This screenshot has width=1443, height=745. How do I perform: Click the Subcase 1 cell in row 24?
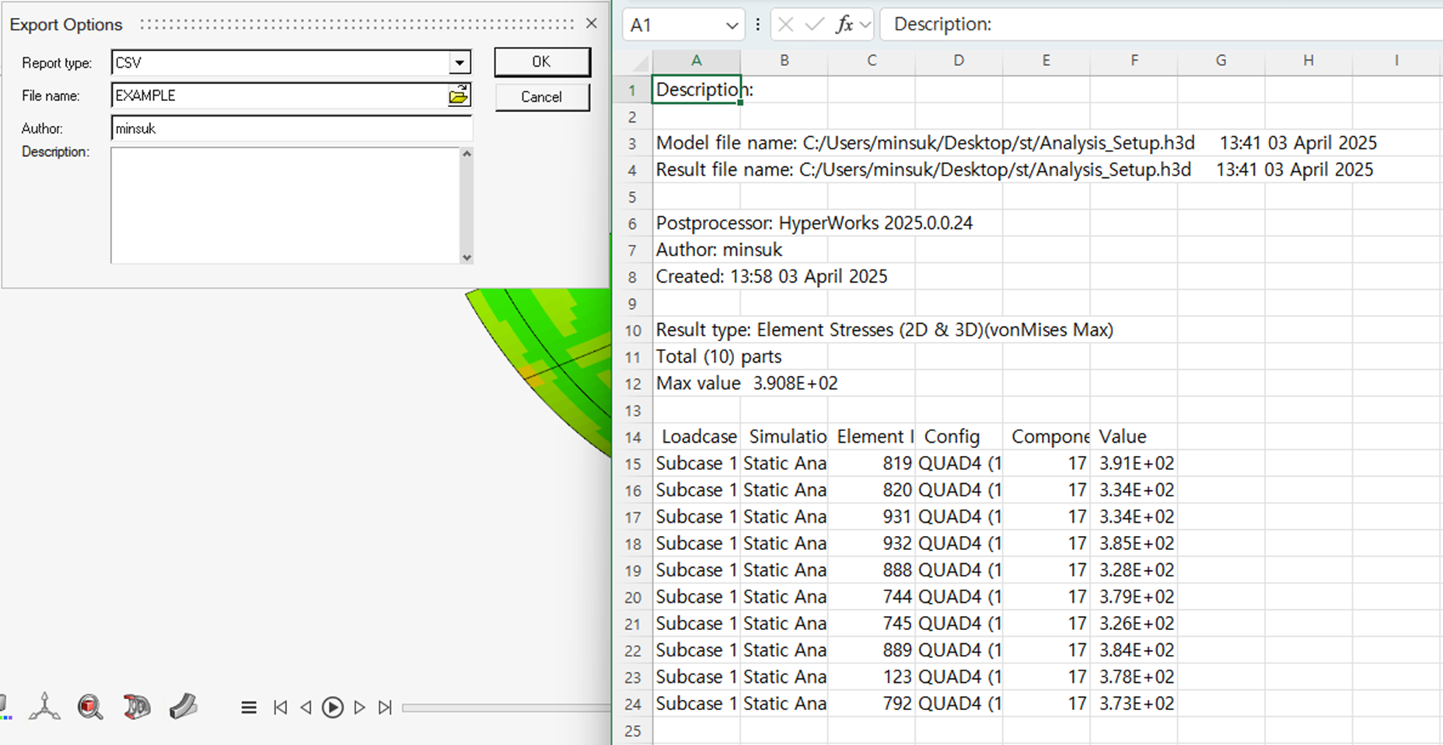697,703
